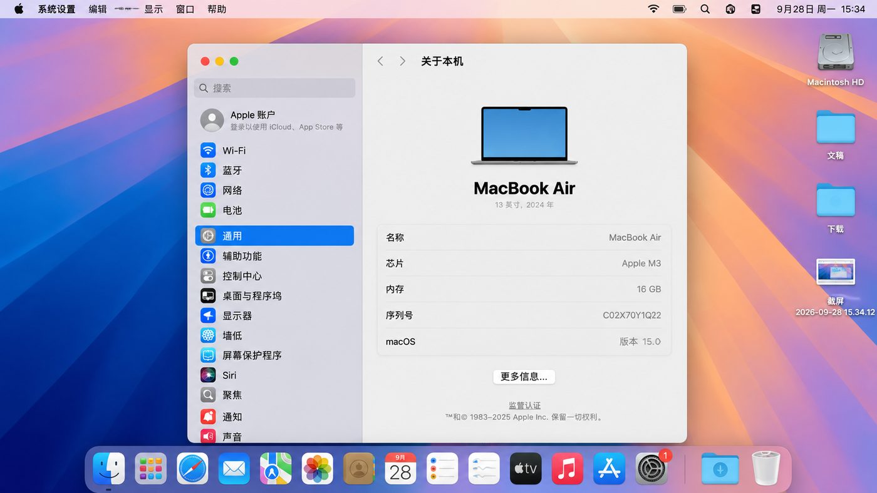Open Wi-Fi settings in the sidebar
The image size is (877, 493).
(x=274, y=151)
